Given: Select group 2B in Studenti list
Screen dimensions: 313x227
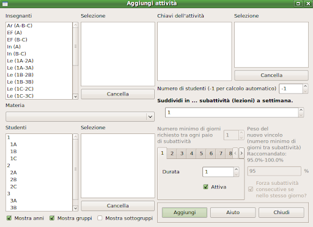Looking at the screenshot, I should coord(39,180).
